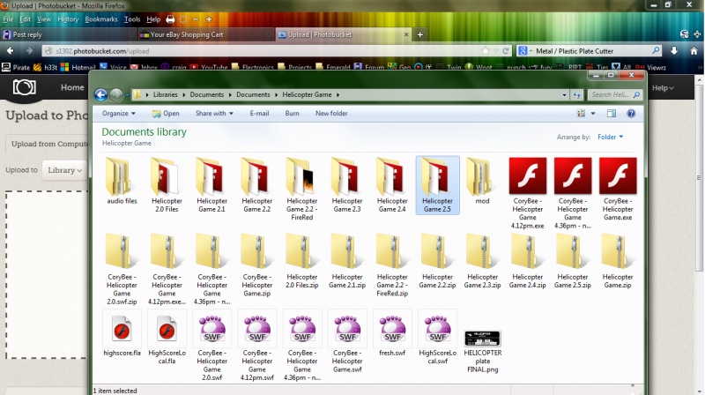The width and height of the screenshot is (705, 395).
Task: Select CoryBee - Helicopter Game 4.12pm.exe
Action: (x=527, y=193)
